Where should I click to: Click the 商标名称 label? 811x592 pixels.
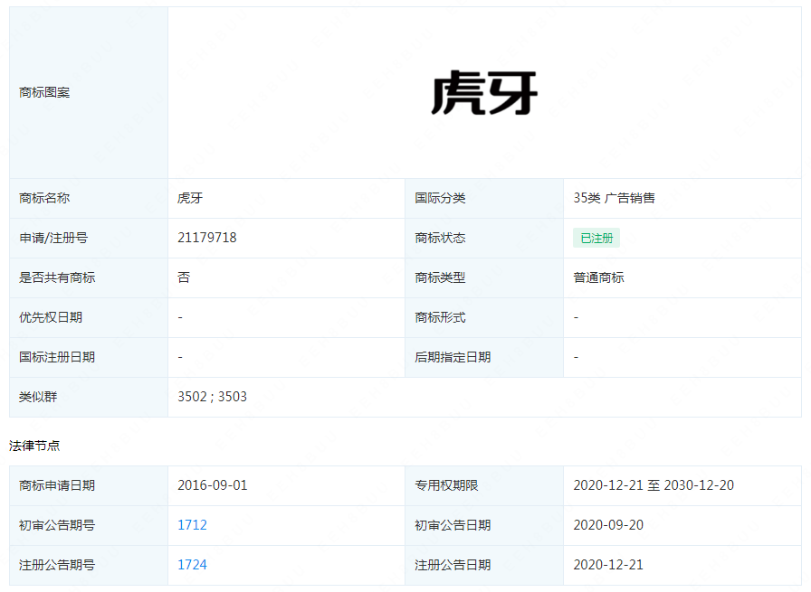pyautogui.click(x=44, y=198)
